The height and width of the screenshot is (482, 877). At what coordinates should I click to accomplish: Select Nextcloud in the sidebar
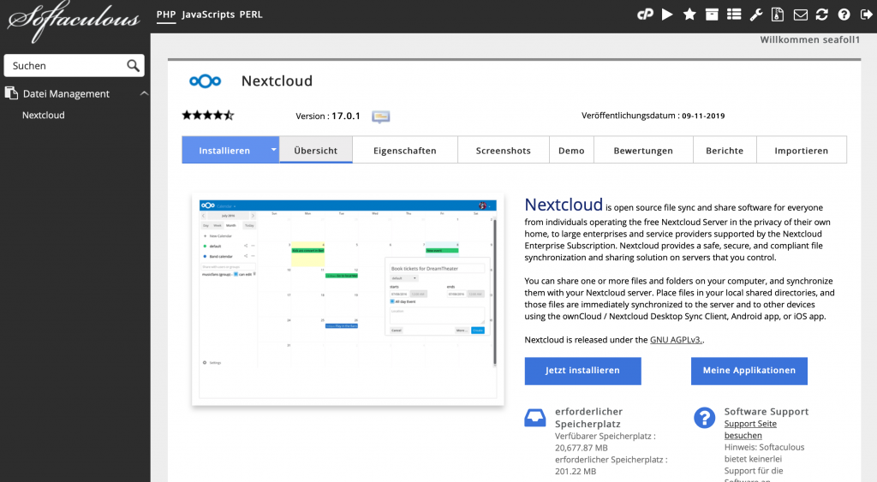pyautogui.click(x=44, y=116)
